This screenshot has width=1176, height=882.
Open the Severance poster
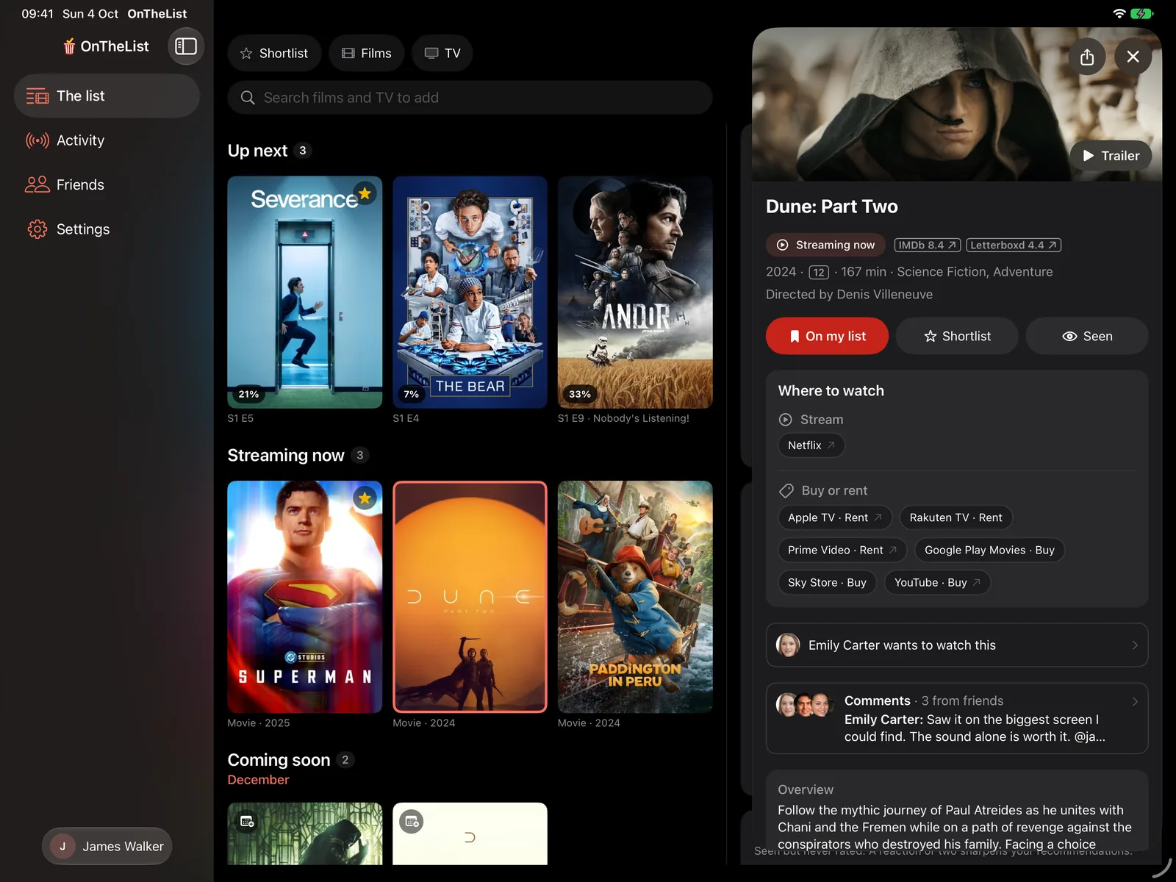305,292
